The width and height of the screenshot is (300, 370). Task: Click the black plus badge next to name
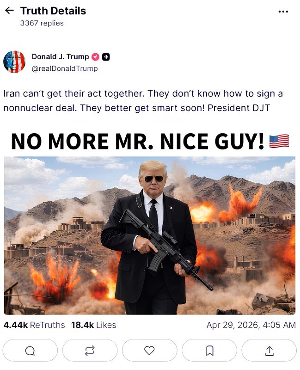click(x=106, y=57)
